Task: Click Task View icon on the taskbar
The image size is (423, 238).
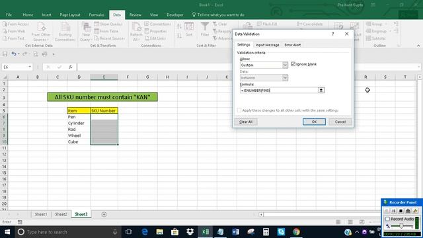Action: 129,232
